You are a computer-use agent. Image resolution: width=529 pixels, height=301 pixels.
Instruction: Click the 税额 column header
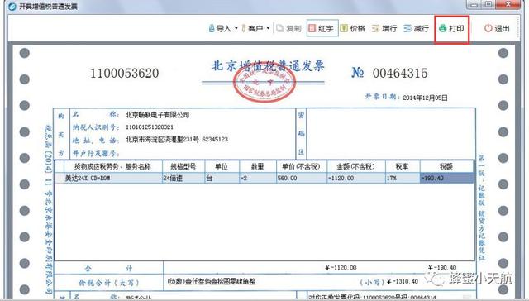(x=446, y=167)
